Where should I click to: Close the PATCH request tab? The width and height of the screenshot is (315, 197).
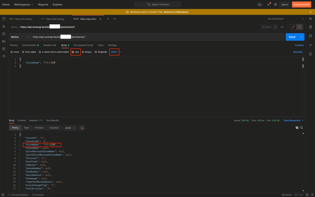(x=100, y=19)
